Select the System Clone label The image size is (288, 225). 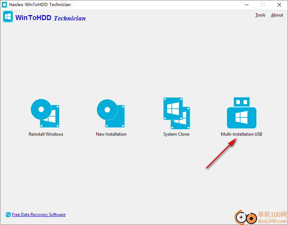coord(176,134)
